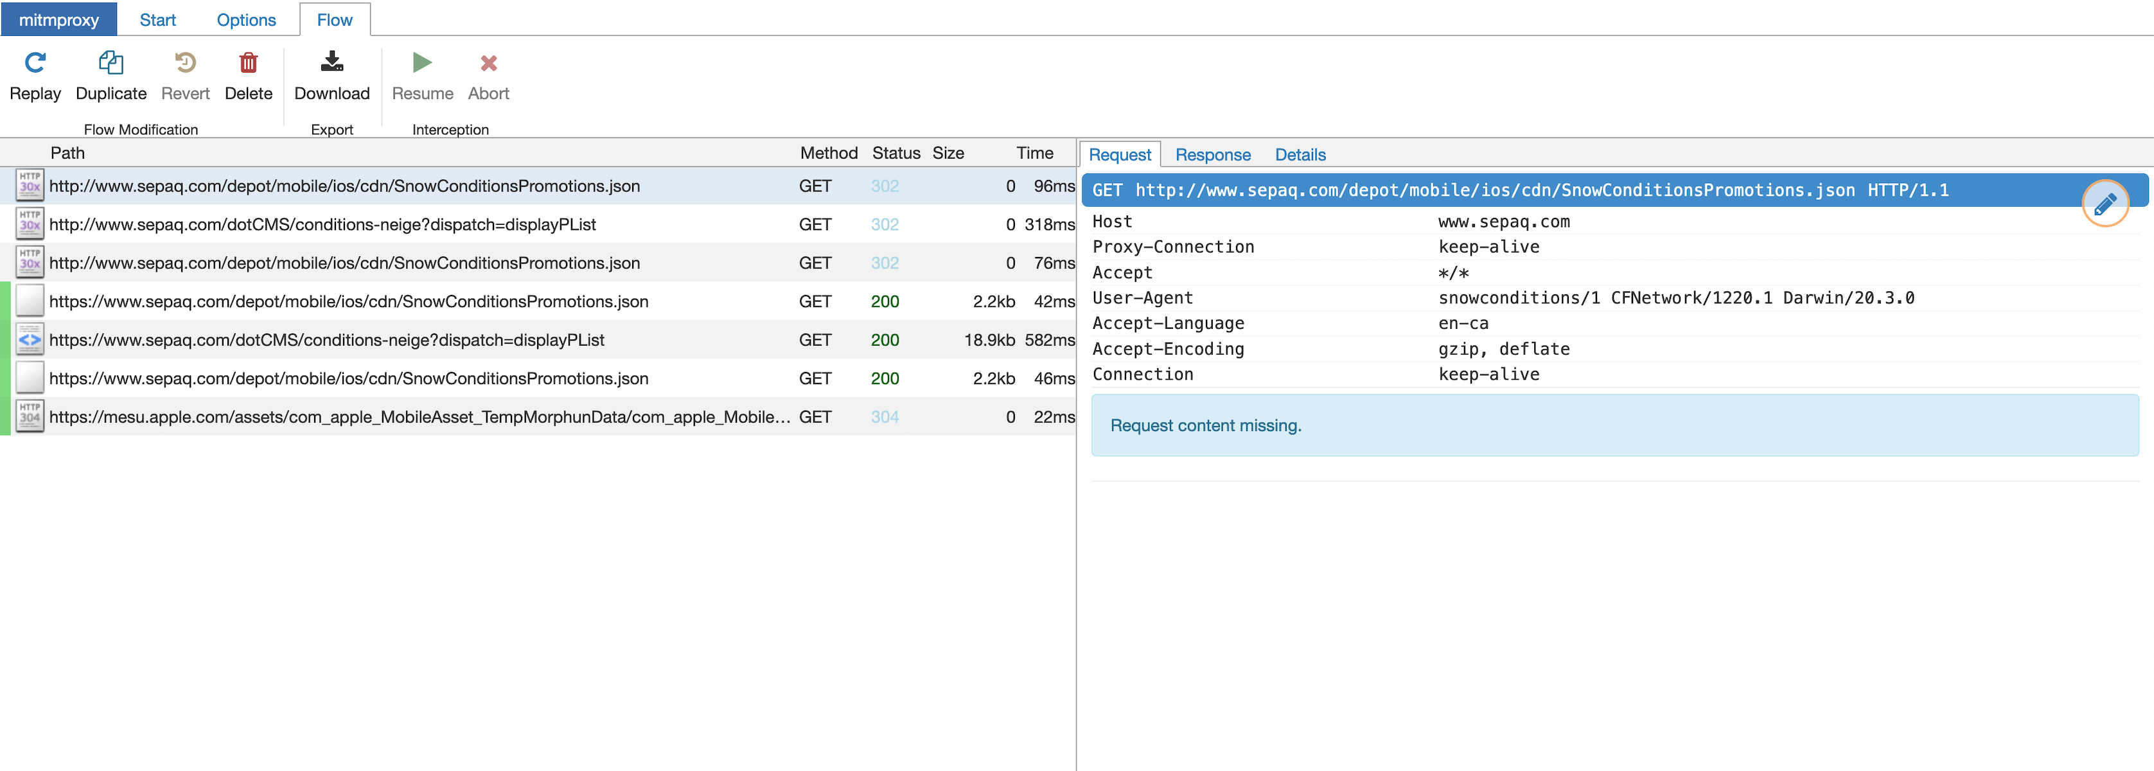Screen dimensions: 2154x771
Task: Click the blank icon of the 46ms flow
Action: [30, 378]
